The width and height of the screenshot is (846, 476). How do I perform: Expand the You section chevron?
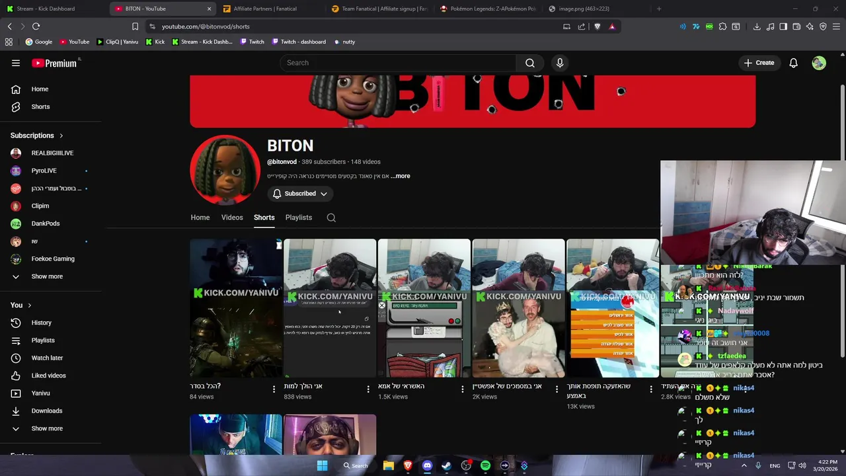29,305
